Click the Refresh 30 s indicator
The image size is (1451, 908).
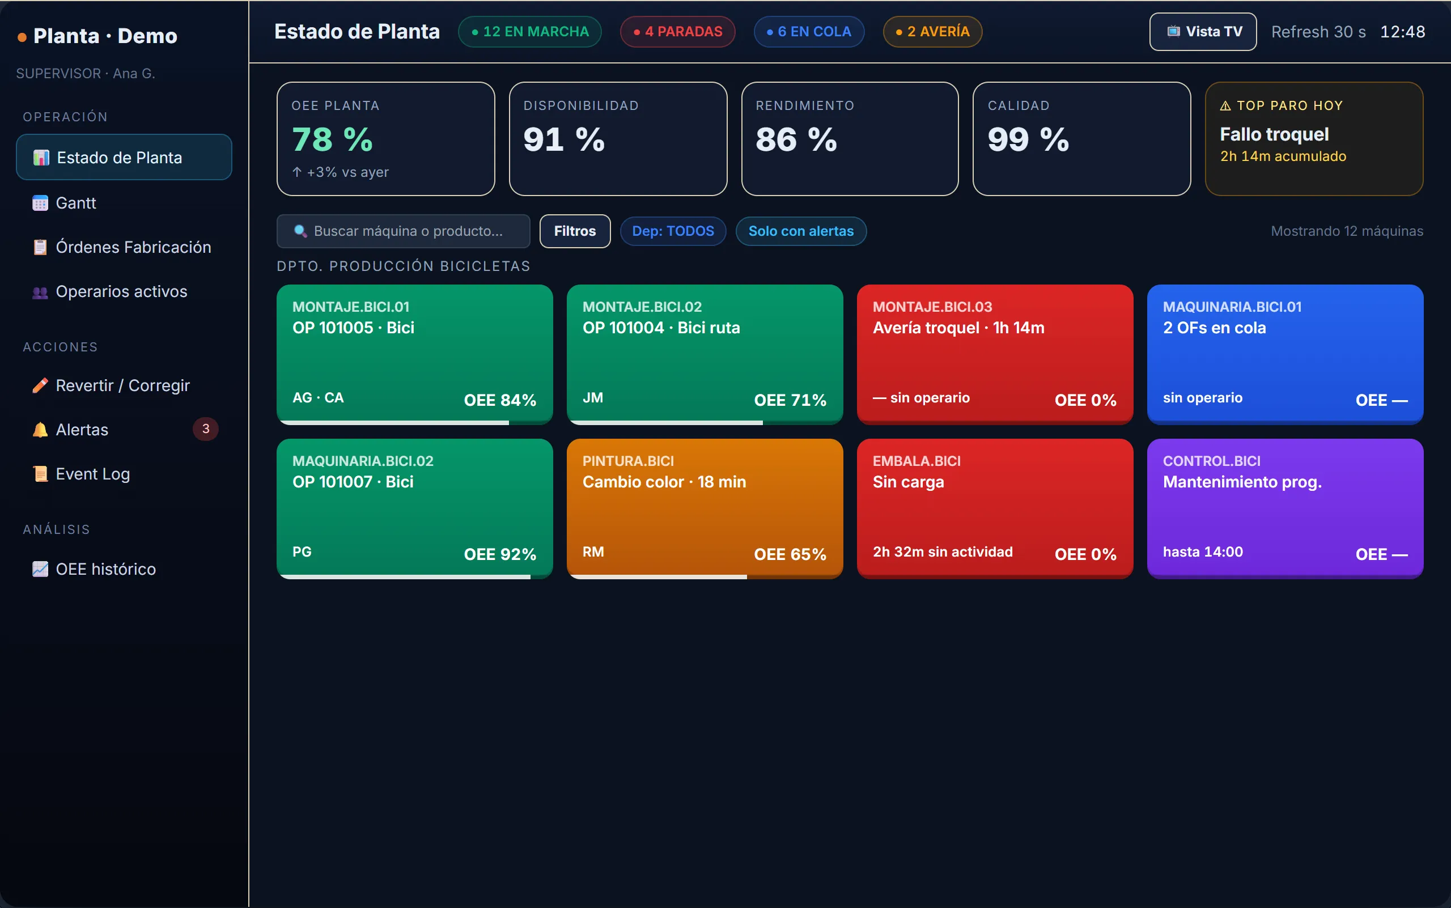1318,32
